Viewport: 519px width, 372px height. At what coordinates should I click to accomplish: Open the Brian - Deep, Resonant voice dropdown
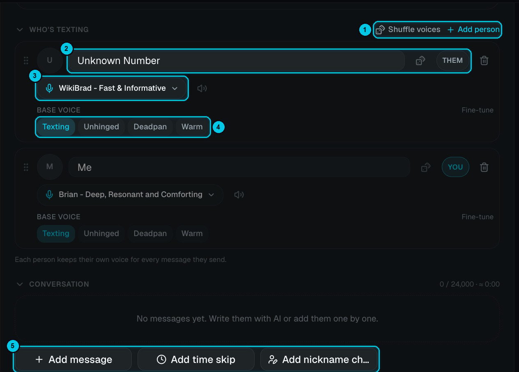coord(130,195)
